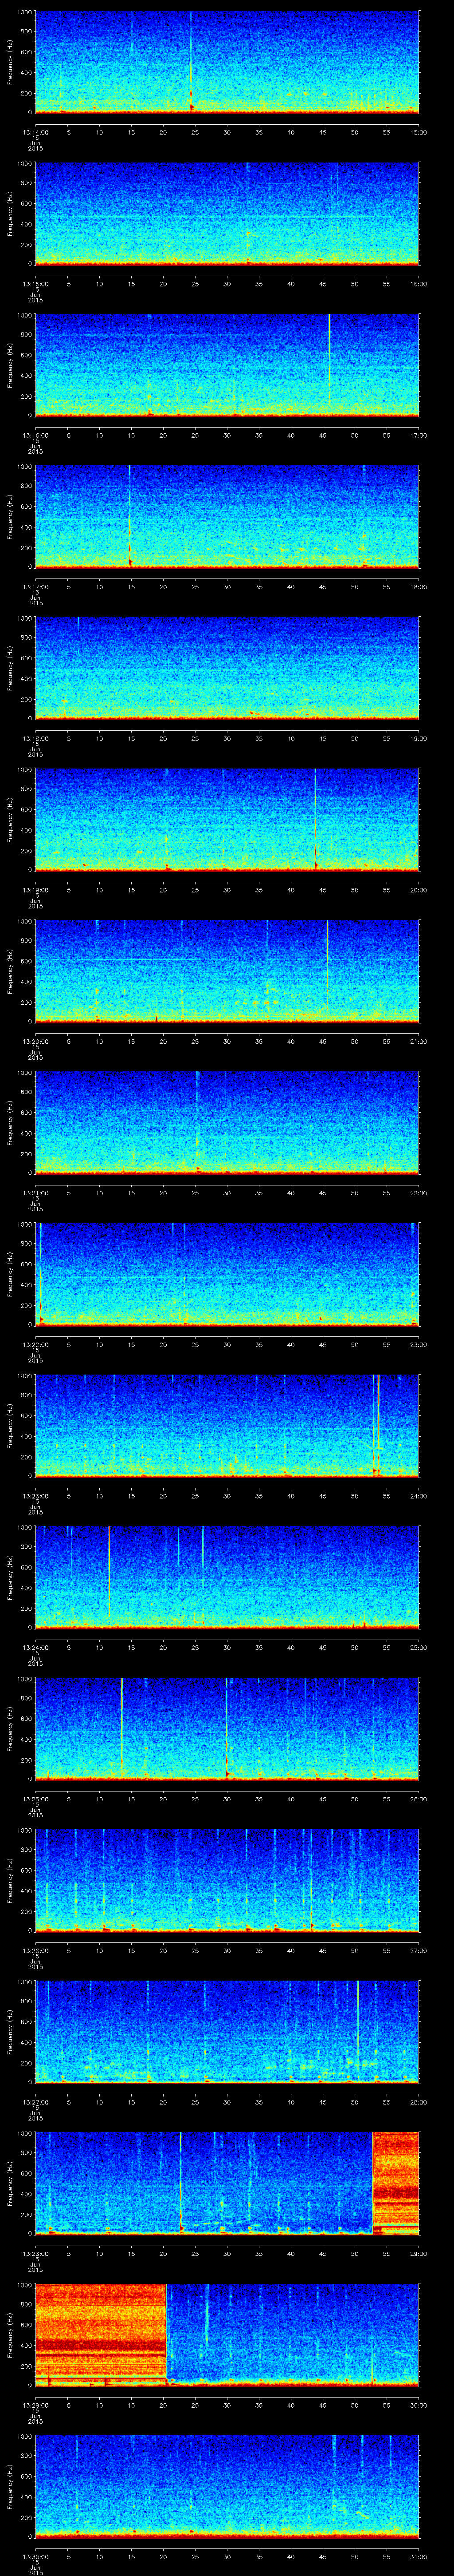Select the spectrogram plot starting at 13:26:00
Image resolution: width=454 pixels, height=2576 pixels.
(227, 1880)
